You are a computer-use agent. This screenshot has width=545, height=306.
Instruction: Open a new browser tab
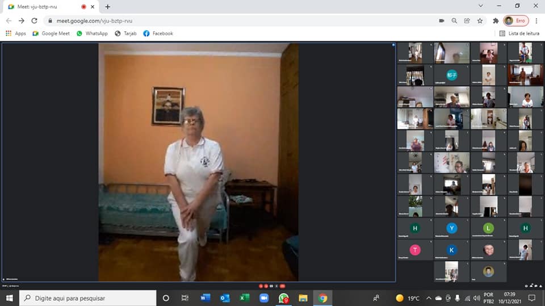pos(108,7)
